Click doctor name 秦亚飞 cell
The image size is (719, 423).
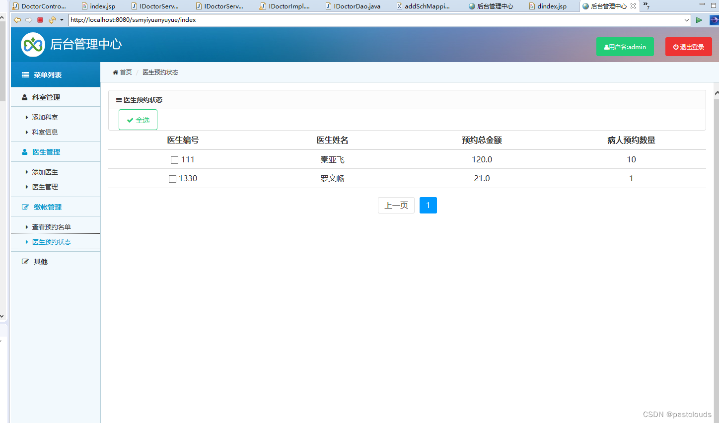pos(332,159)
